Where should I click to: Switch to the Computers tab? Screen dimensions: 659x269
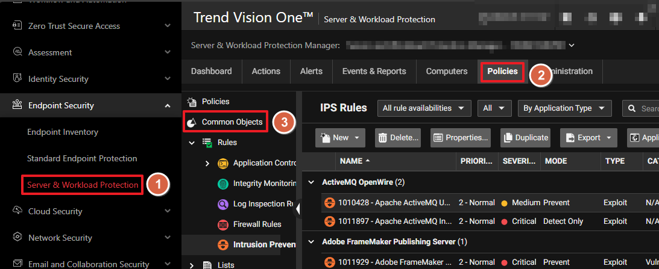(446, 71)
